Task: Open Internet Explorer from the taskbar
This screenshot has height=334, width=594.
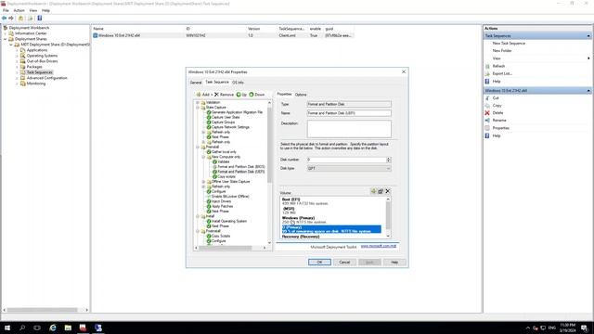Action: [x=53, y=328]
